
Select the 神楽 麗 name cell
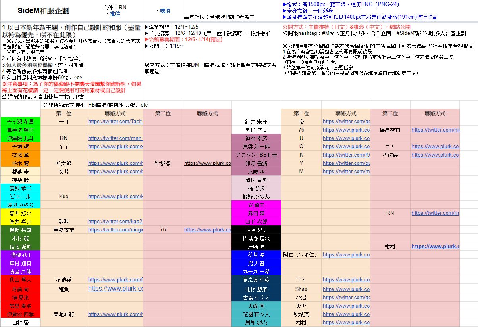(x=21, y=180)
